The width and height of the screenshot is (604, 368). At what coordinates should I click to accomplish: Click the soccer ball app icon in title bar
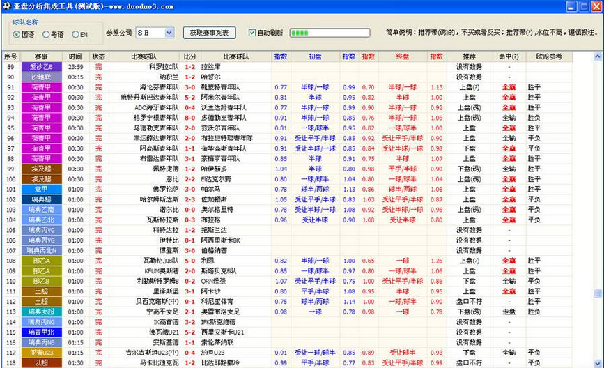coord(6,6)
